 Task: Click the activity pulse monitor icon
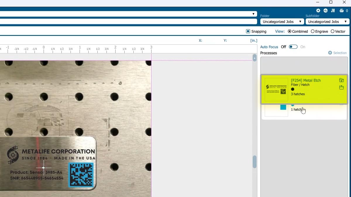click(326, 11)
